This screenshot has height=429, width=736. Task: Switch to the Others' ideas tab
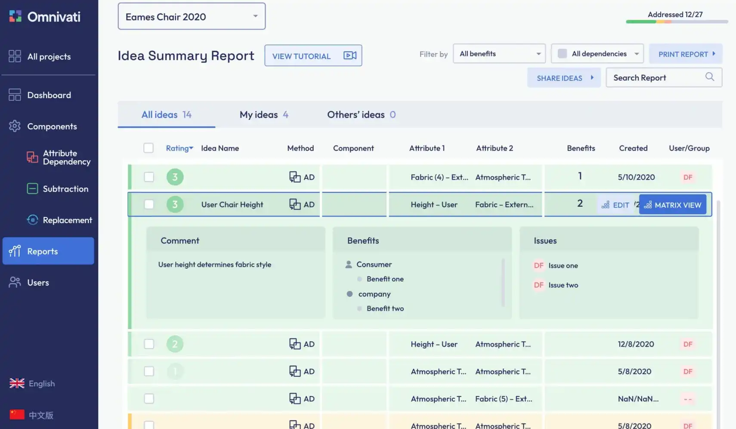[x=361, y=115]
